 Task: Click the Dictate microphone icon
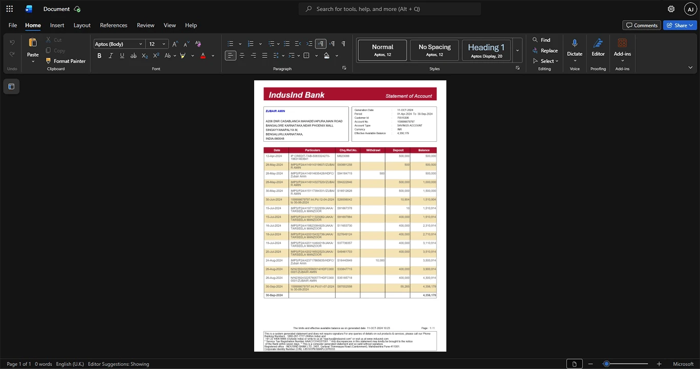point(574,44)
